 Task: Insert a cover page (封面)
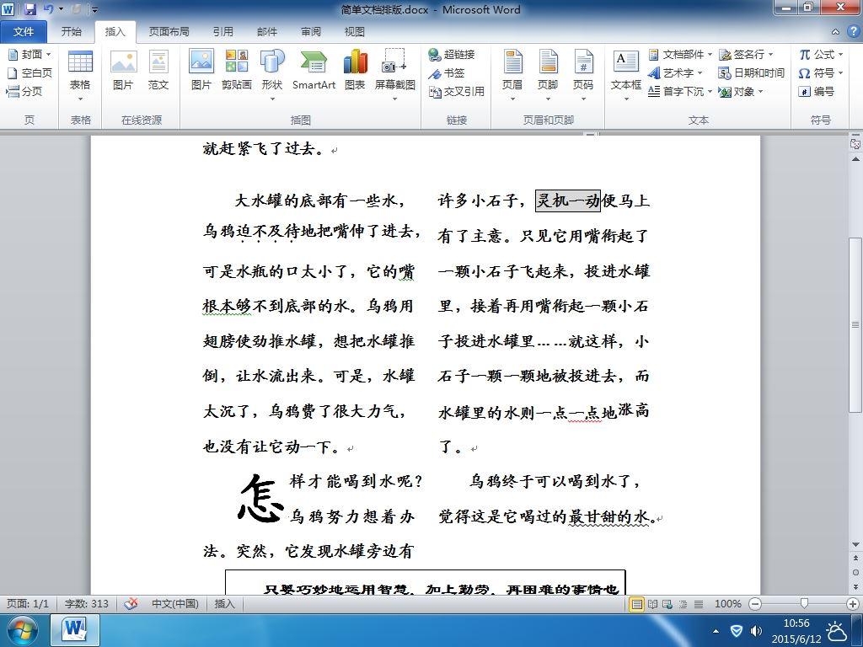point(29,54)
